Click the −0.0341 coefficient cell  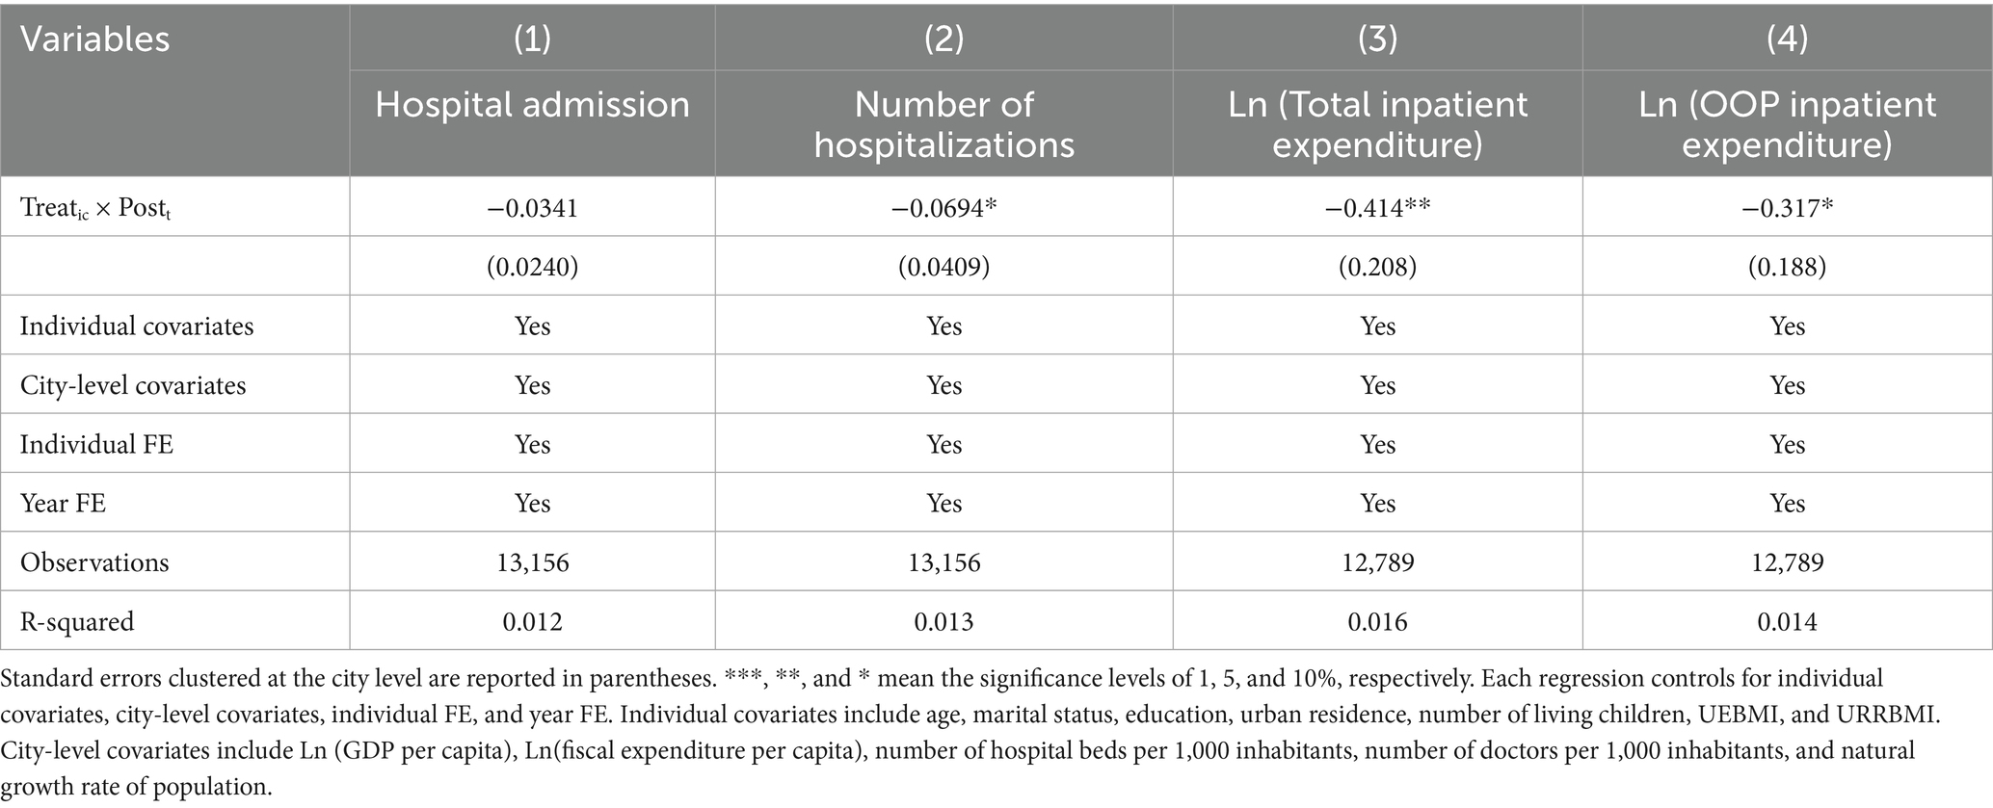tap(532, 208)
